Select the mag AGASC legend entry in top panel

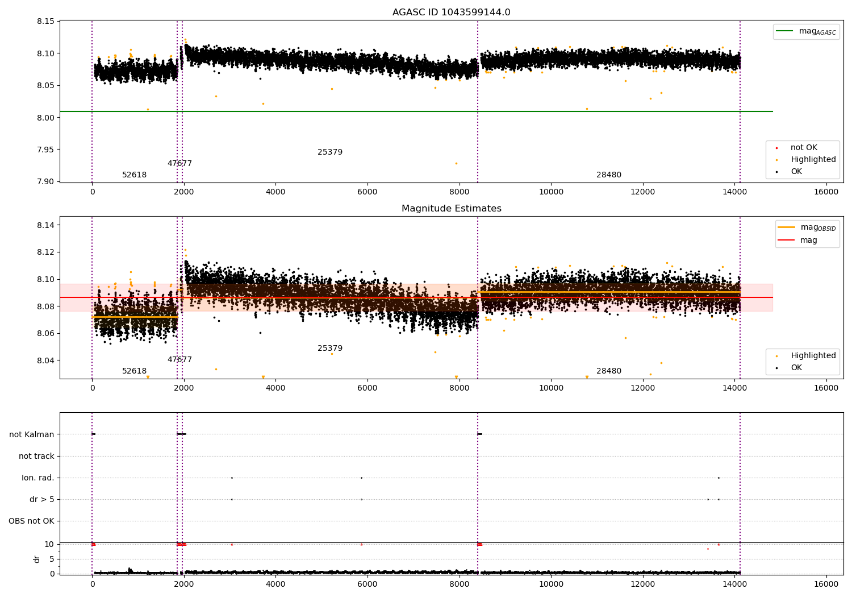point(806,31)
